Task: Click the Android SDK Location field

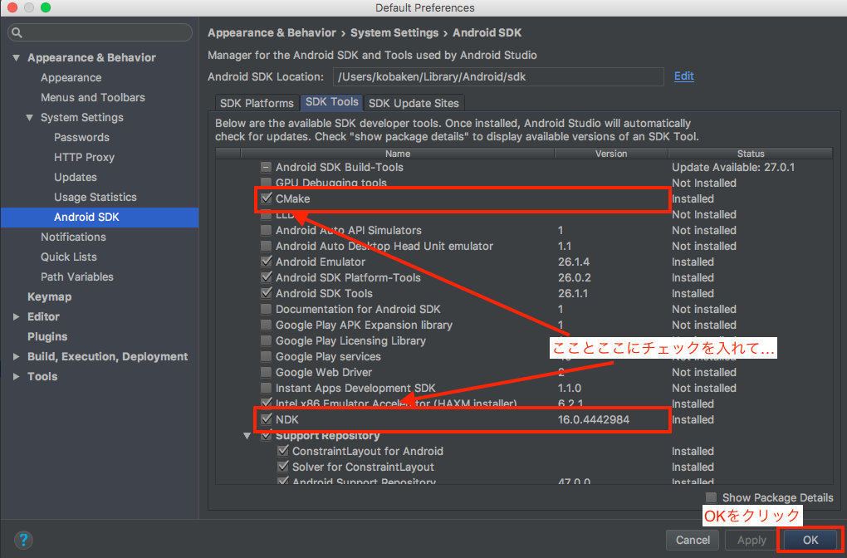Action: coord(498,76)
